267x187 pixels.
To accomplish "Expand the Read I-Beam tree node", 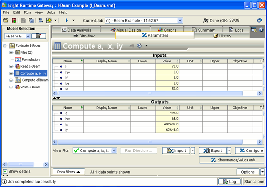I will click(11, 66).
